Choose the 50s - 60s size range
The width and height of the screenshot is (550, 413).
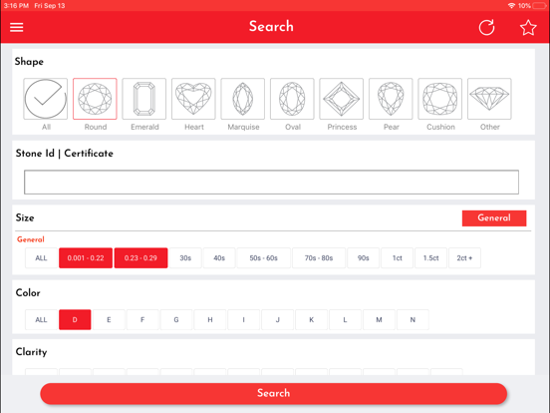pyautogui.click(x=263, y=258)
